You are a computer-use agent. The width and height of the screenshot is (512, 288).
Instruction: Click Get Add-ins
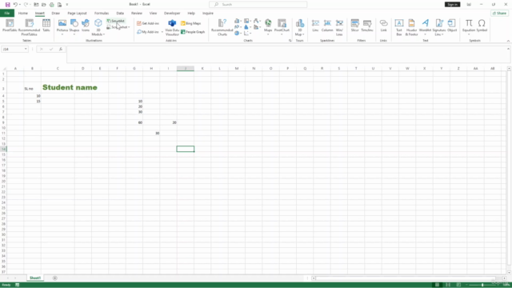[x=148, y=23]
